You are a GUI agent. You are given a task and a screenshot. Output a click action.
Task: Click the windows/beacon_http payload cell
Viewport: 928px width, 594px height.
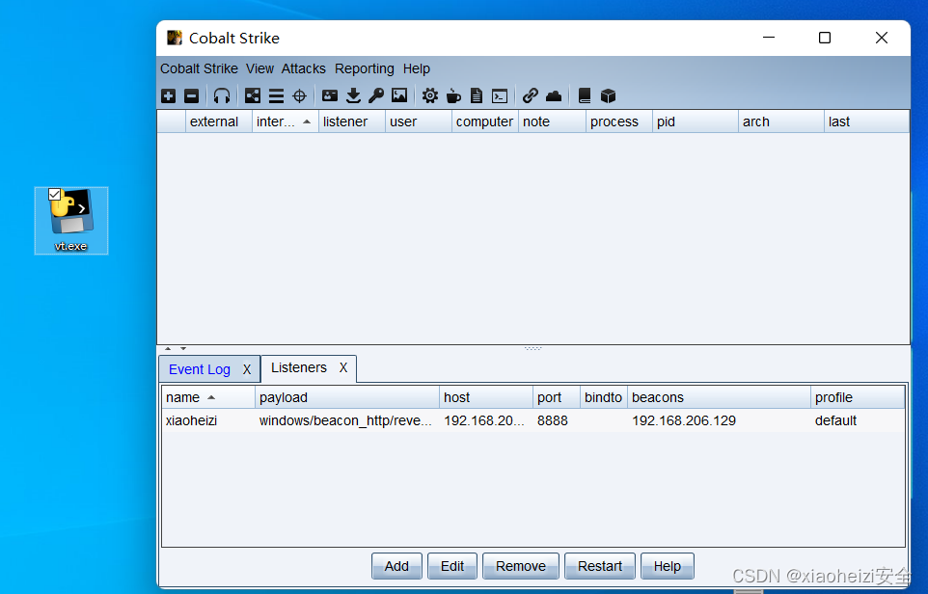click(346, 420)
